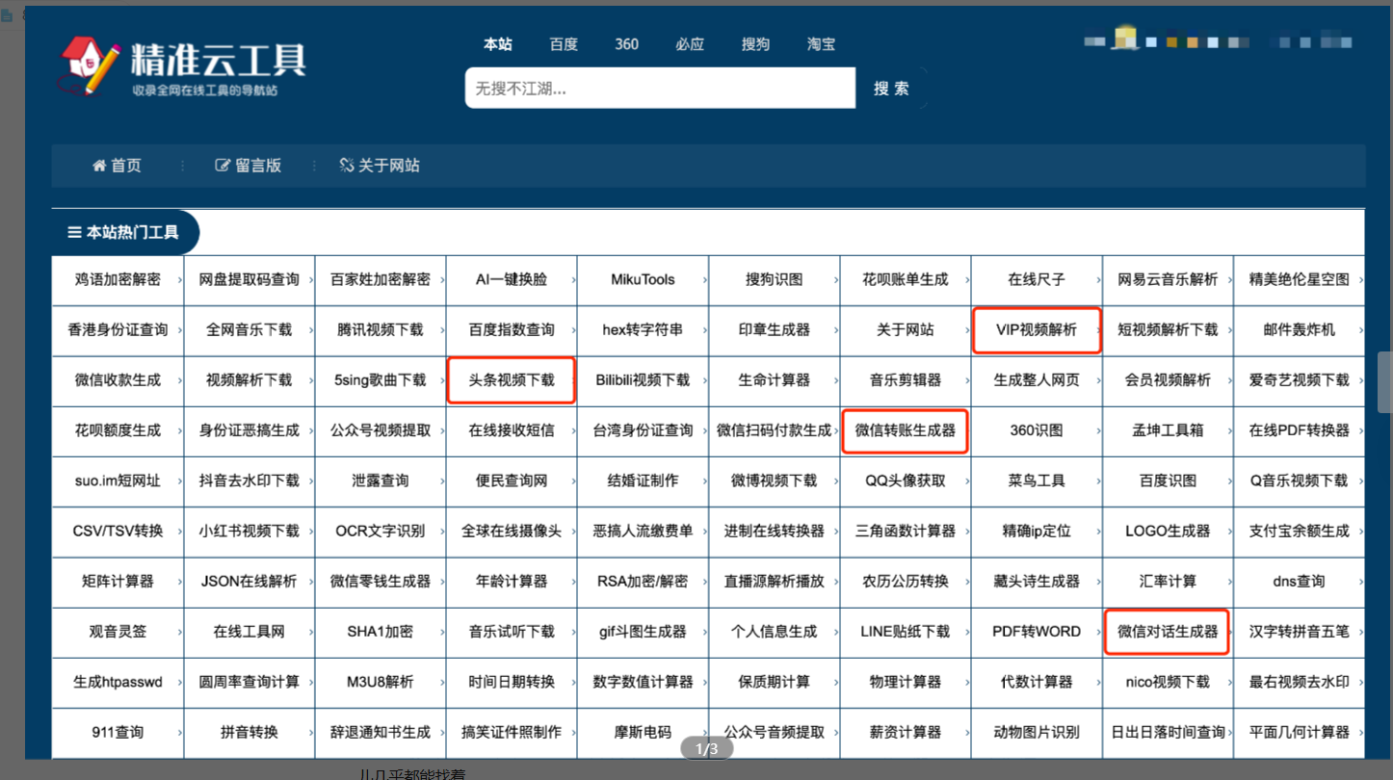Focus the 无搜不江湖 search input field

tap(660, 88)
